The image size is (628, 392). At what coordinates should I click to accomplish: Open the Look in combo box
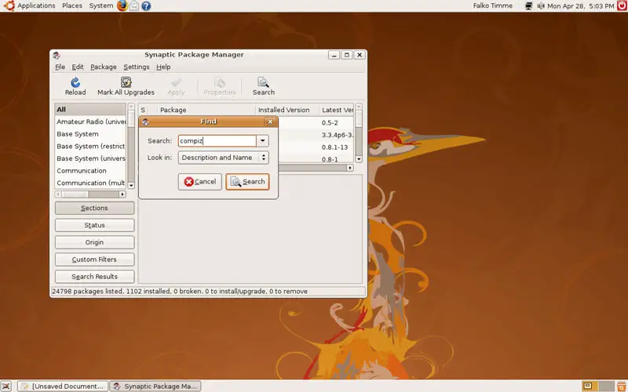[x=224, y=158]
